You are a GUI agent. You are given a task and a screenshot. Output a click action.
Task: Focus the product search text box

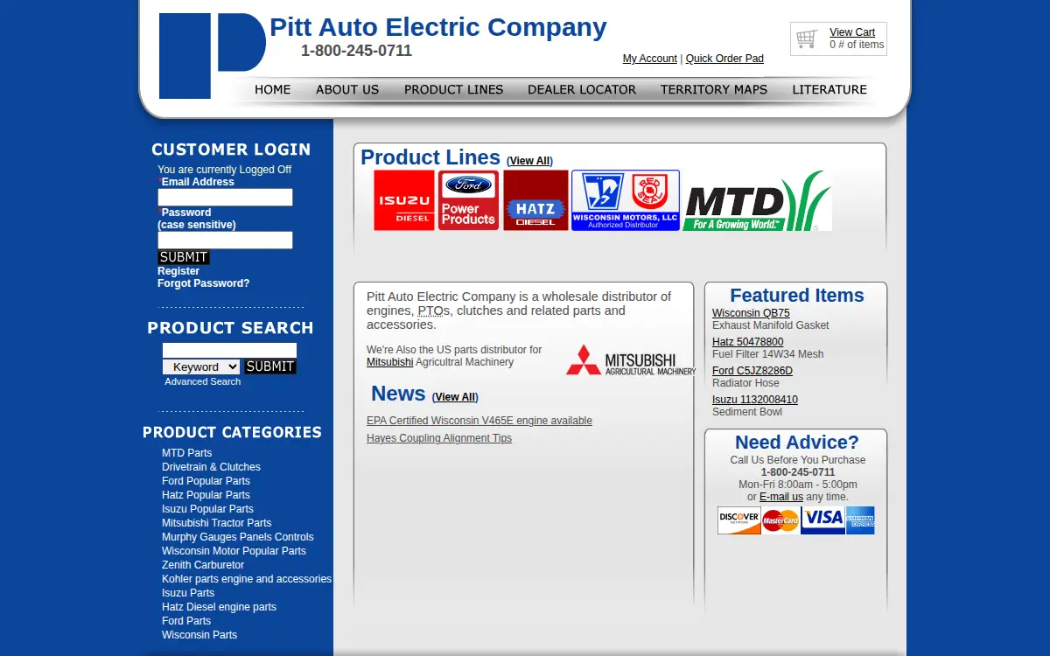[x=229, y=351]
